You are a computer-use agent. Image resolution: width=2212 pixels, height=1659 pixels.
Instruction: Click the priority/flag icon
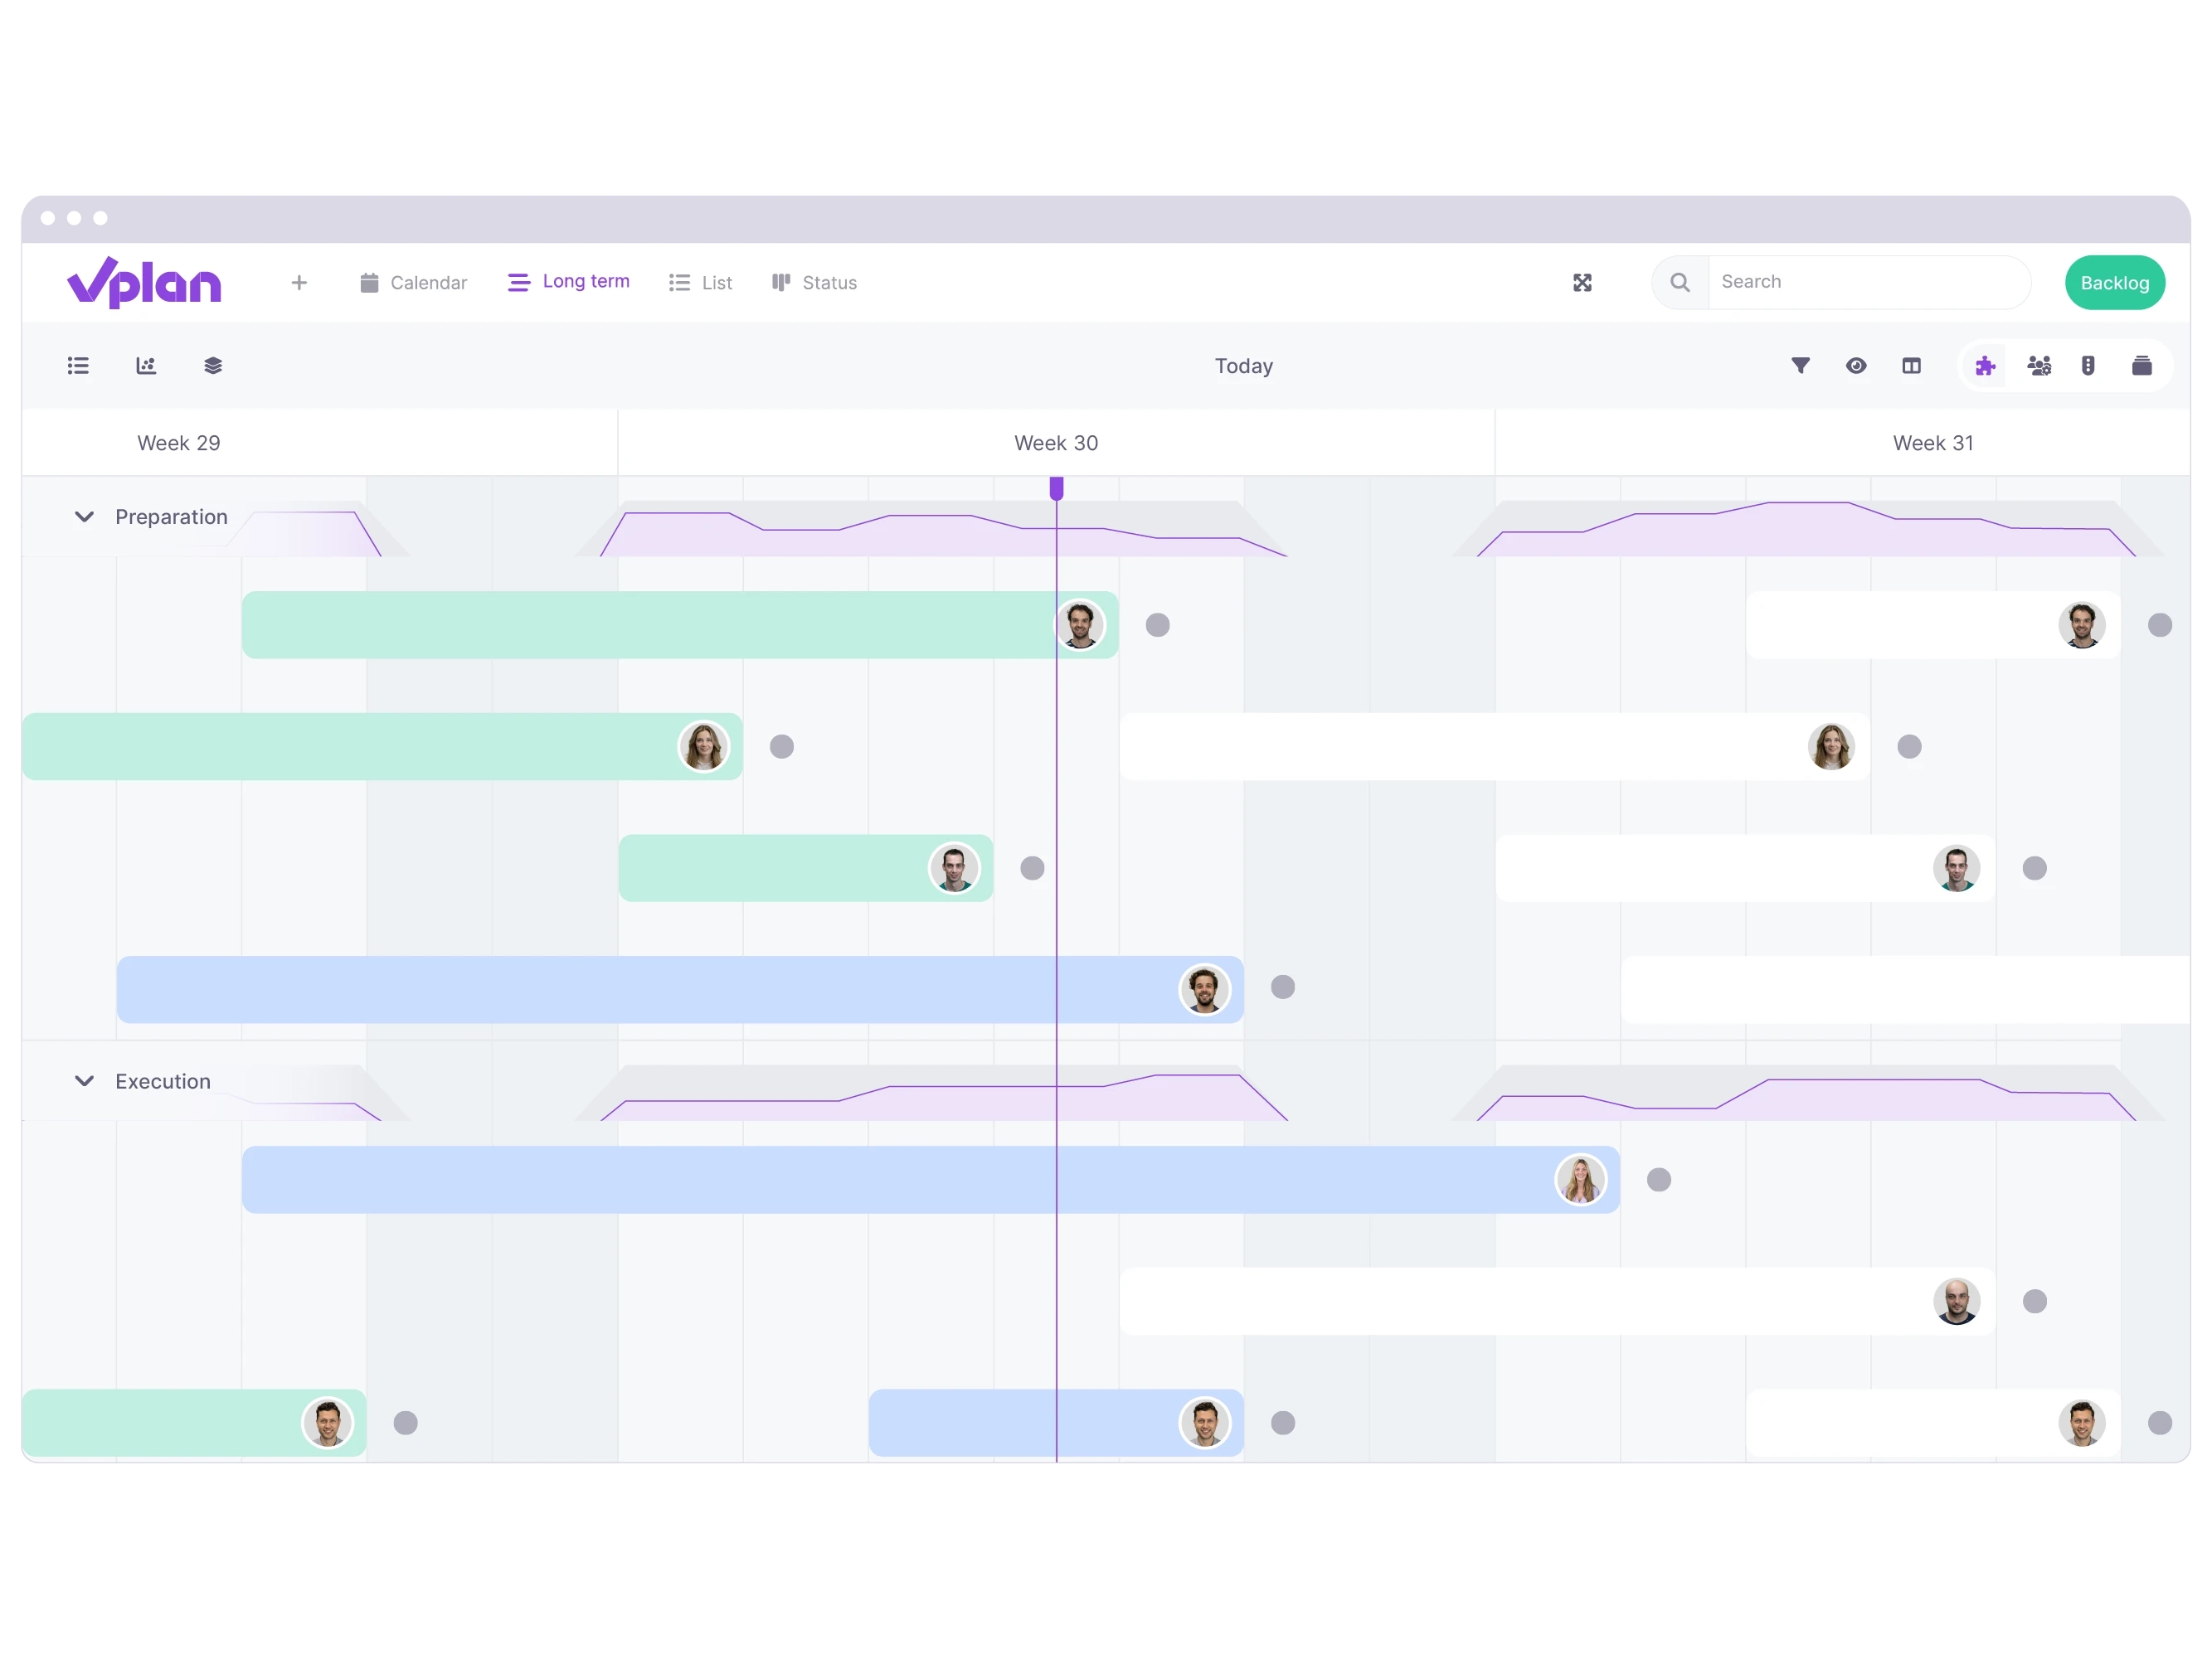point(2090,364)
